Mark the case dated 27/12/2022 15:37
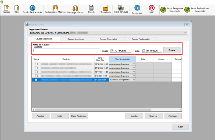Image resolution: width=215 pixels, height=140 pixels. [x=36, y=68]
